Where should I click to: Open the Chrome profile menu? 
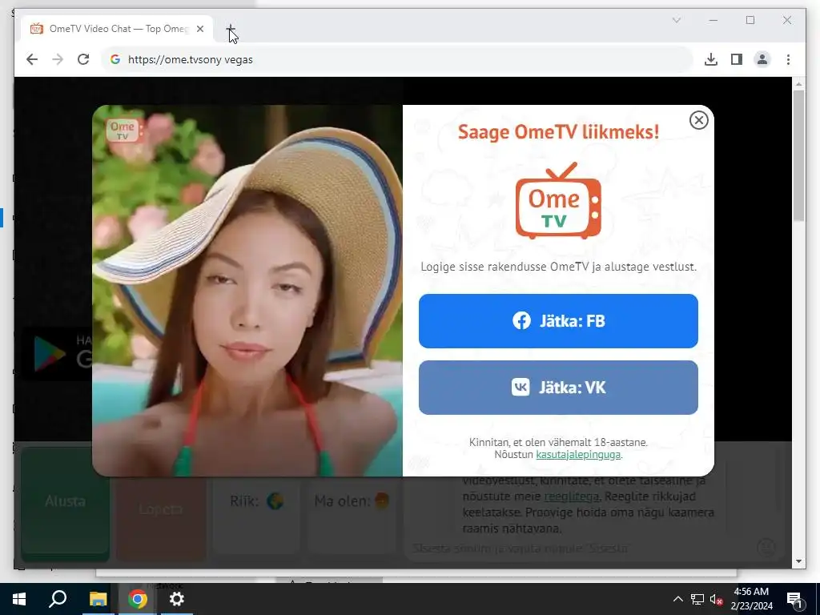(x=762, y=59)
